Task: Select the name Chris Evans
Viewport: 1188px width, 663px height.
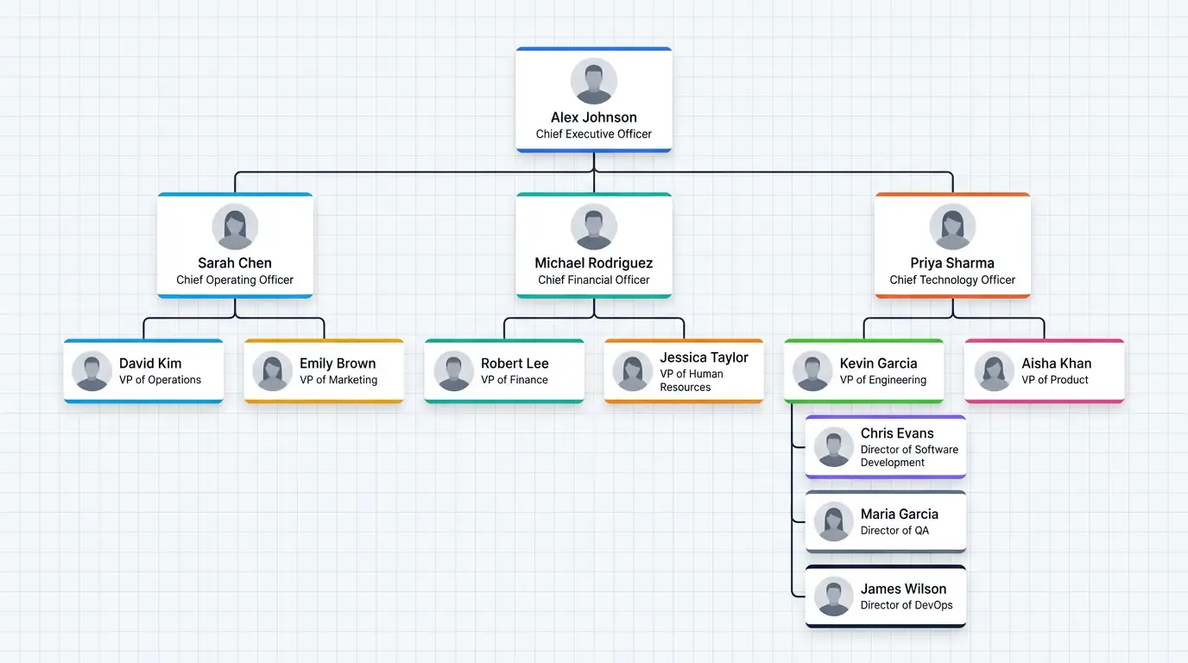Action: click(x=897, y=433)
